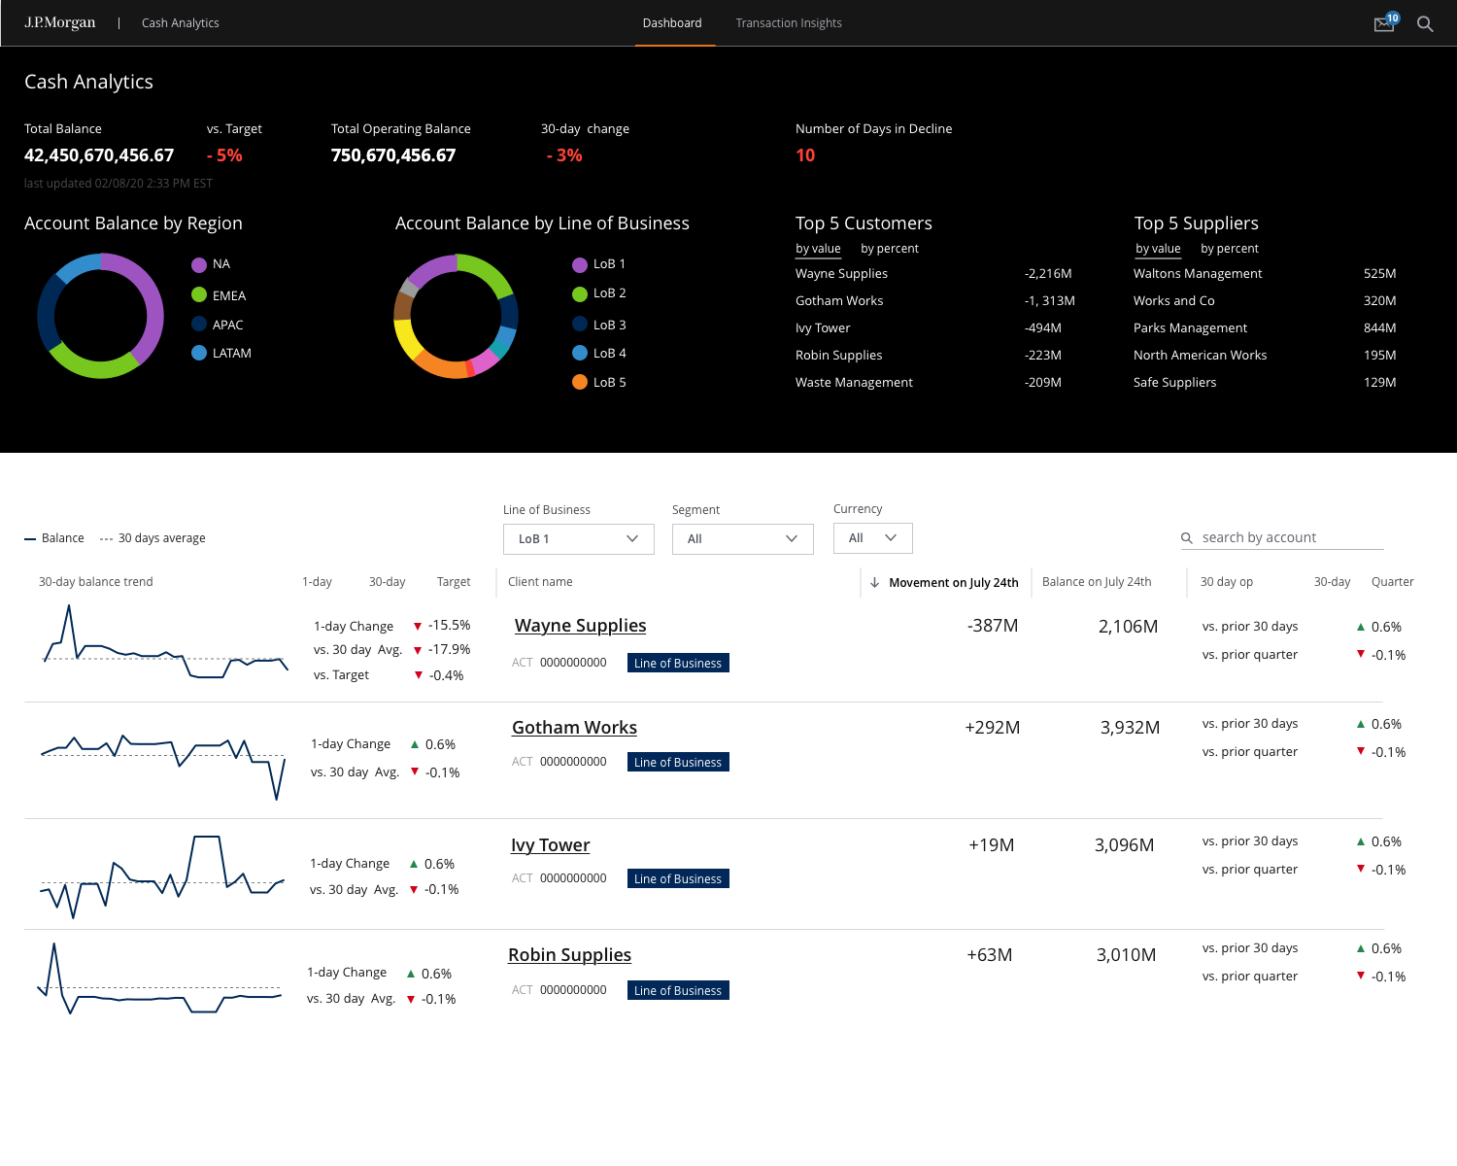Select Top 5 Suppliers by percent

coord(1230,249)
